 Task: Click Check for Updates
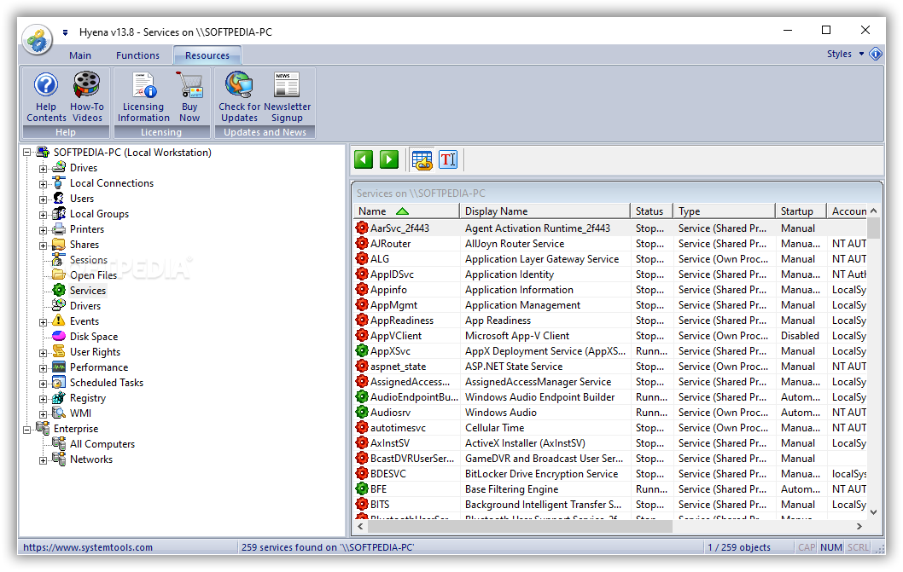click(240, 96)
